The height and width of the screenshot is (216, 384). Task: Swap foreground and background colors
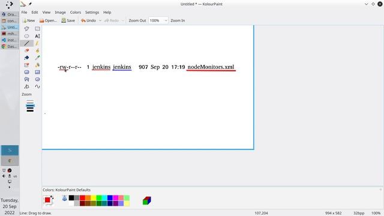pyautogui.click(x=52, y=197)
